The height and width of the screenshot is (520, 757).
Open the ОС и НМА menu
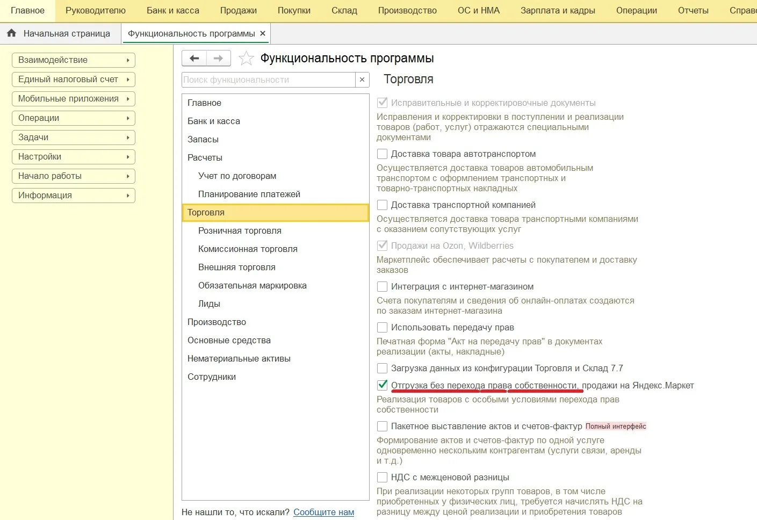(479, 11)
